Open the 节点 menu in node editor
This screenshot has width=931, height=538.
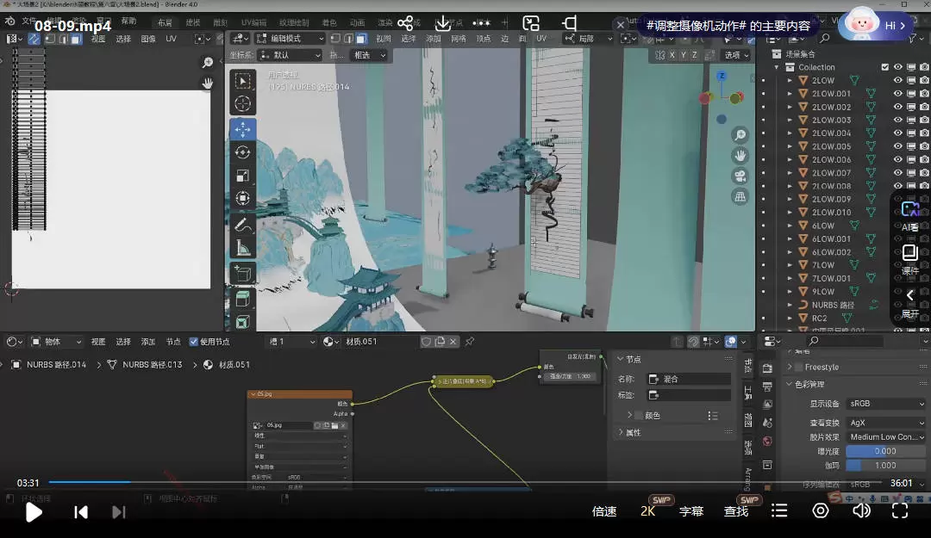172,342
